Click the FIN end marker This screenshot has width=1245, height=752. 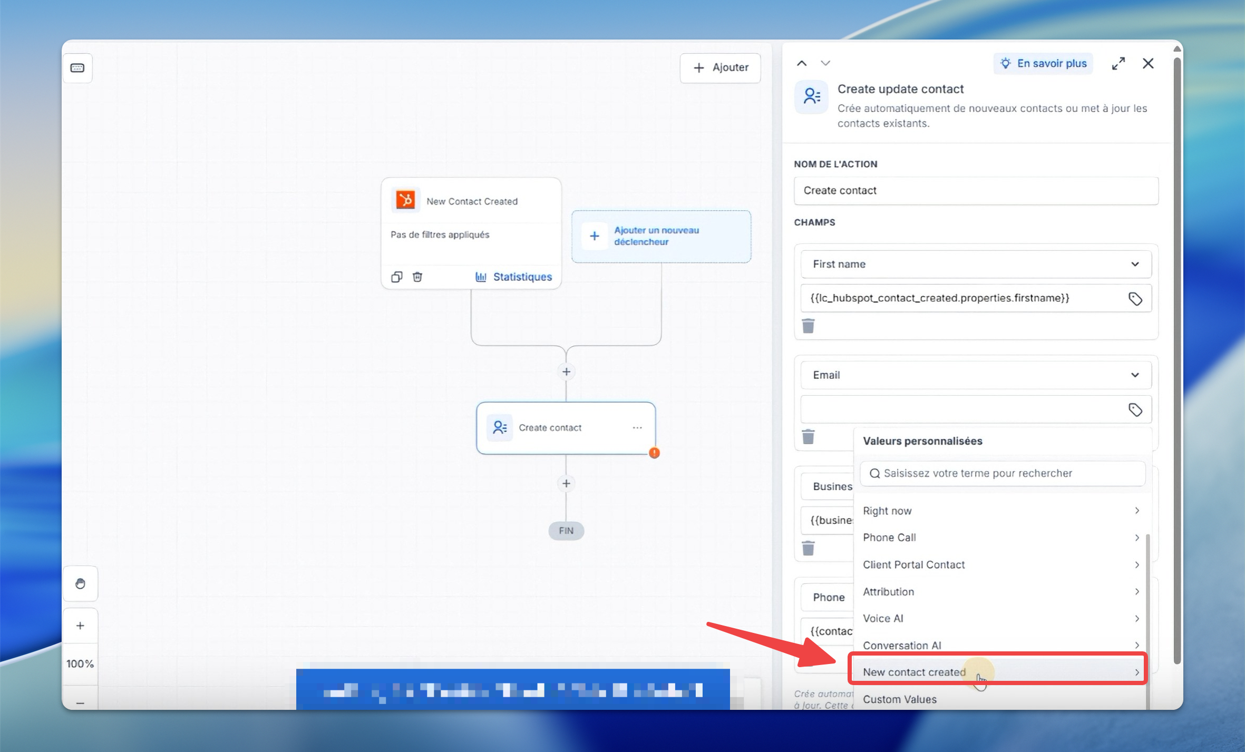[566, 531]
